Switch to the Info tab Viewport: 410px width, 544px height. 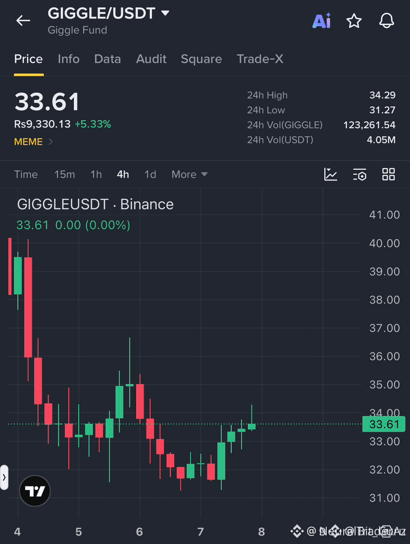click(x=69, y=59)
